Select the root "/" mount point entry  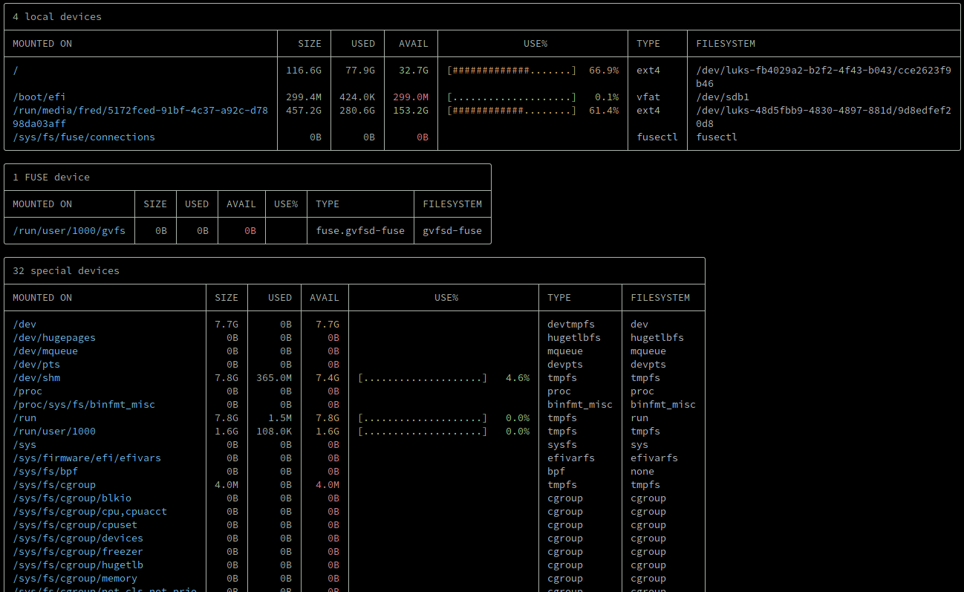[x=15, y=70]
